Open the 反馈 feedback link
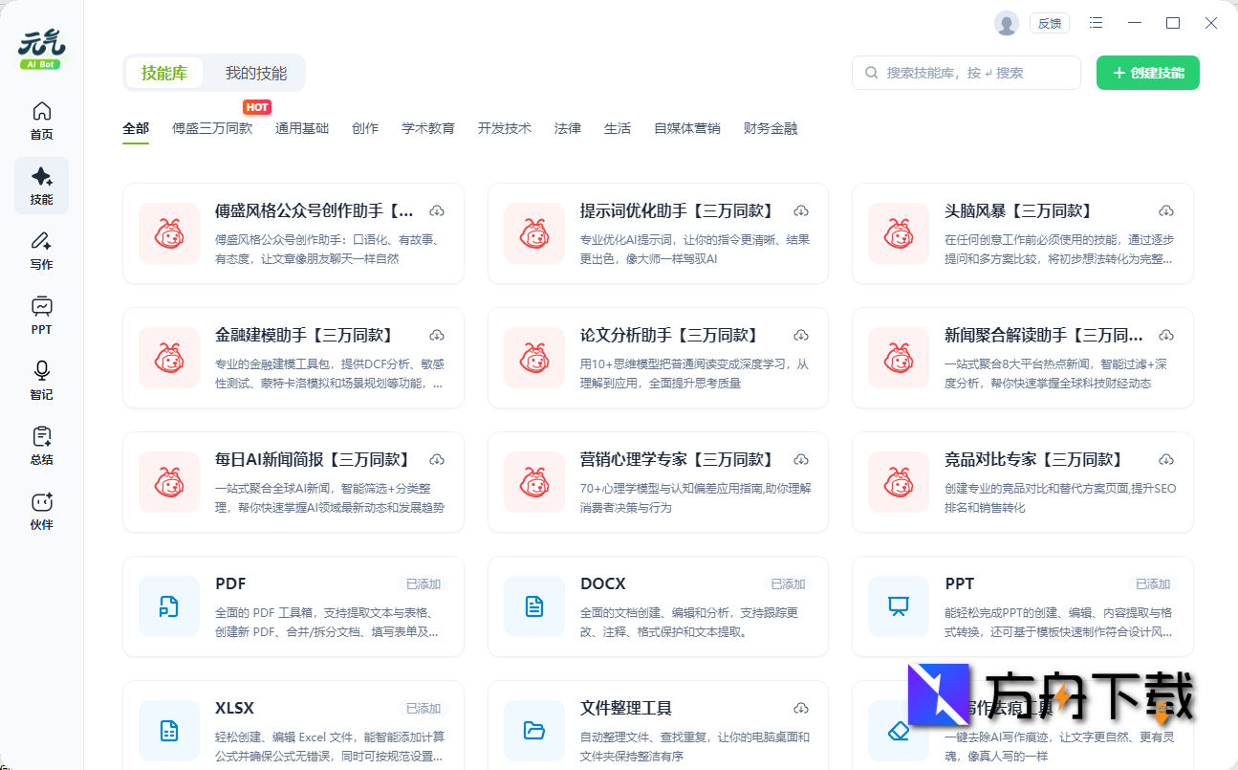 [x=1049, y=22]
